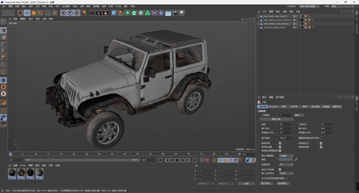This screenshot has width=359, height=193.
Task: Click the Undo arrow icon
Action: [5, 13]
